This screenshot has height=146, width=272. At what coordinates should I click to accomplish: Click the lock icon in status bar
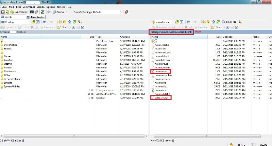(231, 144)
